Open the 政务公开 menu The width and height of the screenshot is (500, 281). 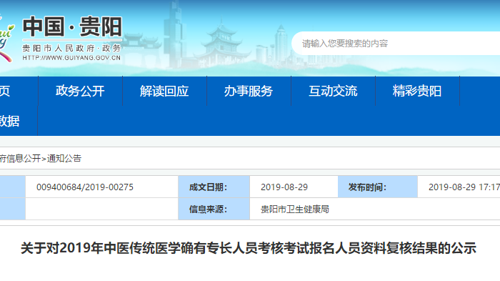click(80, 91)
